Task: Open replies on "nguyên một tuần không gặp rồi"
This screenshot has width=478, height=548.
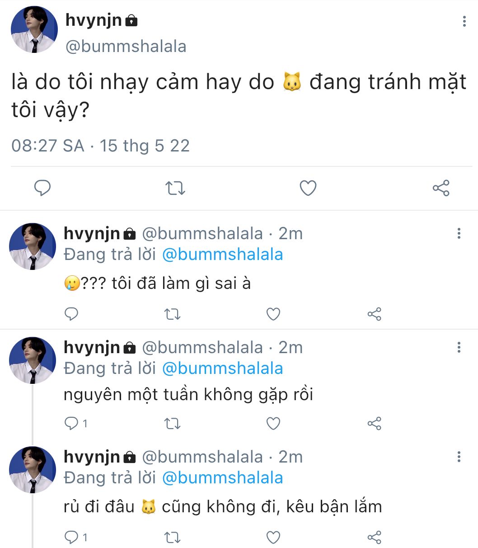Action: 71,424
